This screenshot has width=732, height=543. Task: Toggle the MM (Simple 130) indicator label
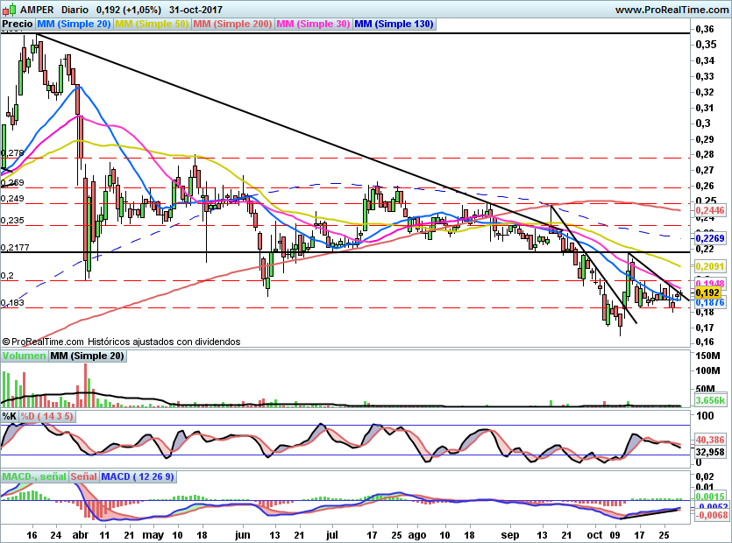tap(394, 25)
